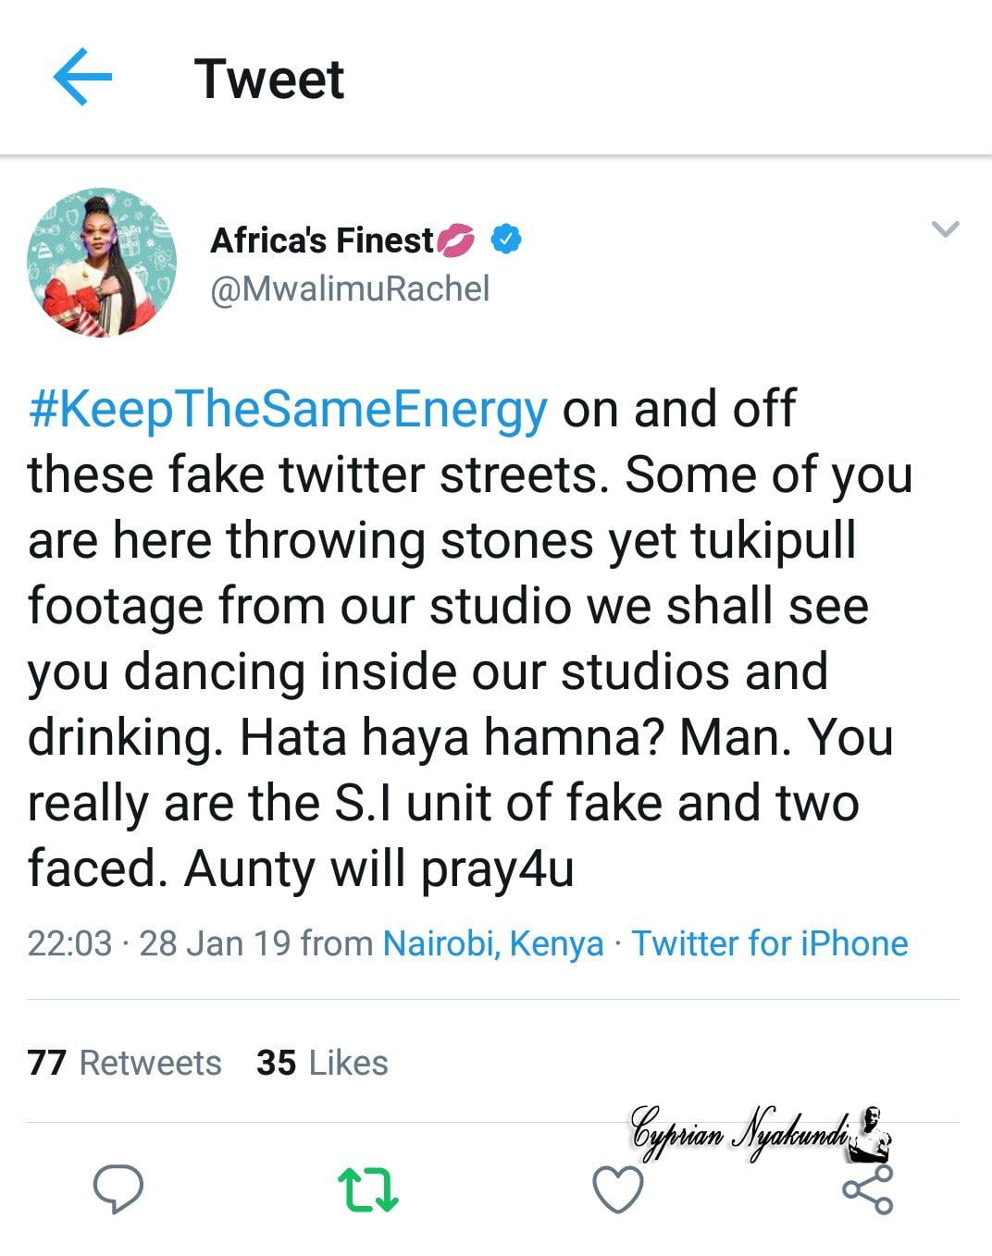Open the Nairobi, Kenya location link
The height and width of the screenshot is (1256, 992).
493,944
